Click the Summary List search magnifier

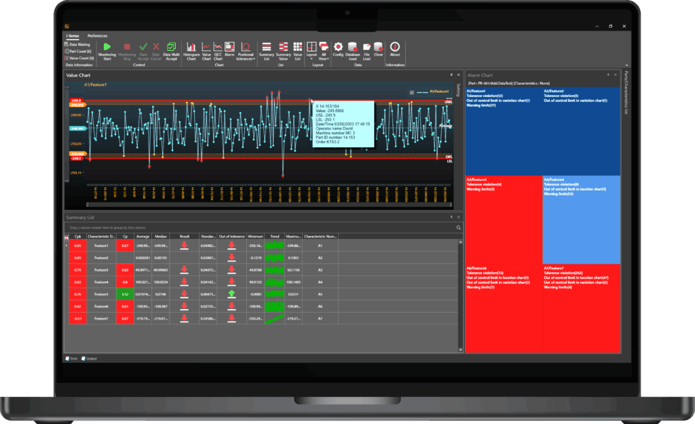(x=458, y=227)
